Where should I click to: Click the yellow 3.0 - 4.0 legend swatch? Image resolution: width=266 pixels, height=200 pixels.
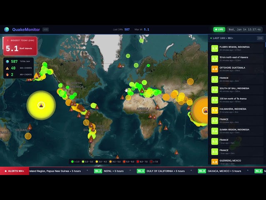point(97,162)
